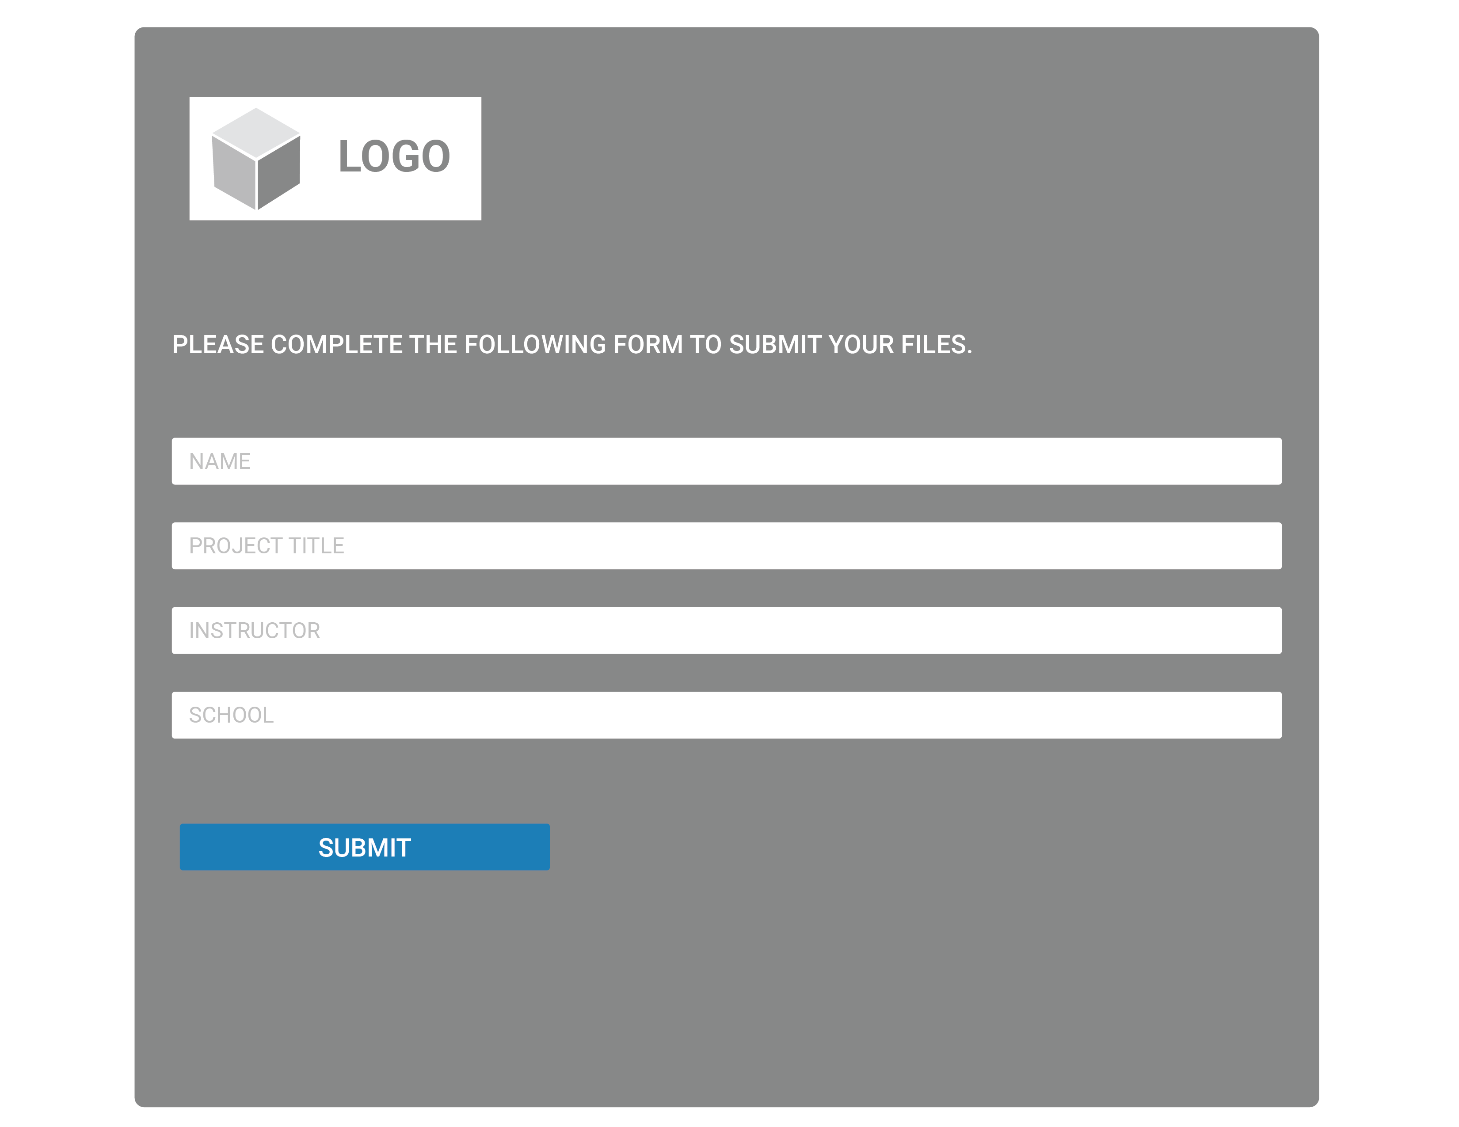This screenshot has width=1459, height=1127.
Task: Click the cube logo icon
Action: click(x=256, y=159)
